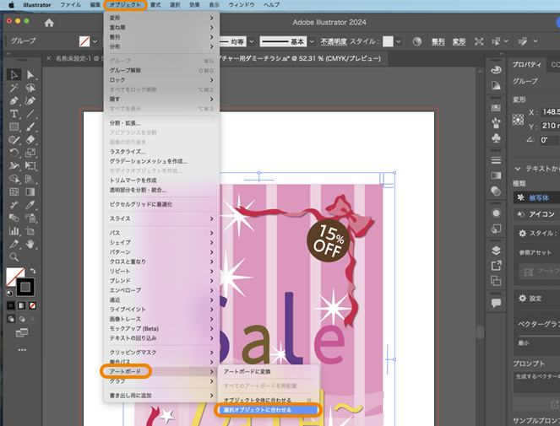Open the fill color dropdown in control bar
Screen dimensions: 560x426
pyautogui.click(x=95, y=41)
